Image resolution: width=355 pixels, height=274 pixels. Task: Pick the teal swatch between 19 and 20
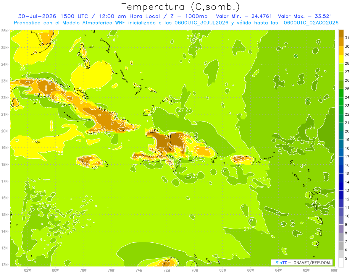coord(341,135)
